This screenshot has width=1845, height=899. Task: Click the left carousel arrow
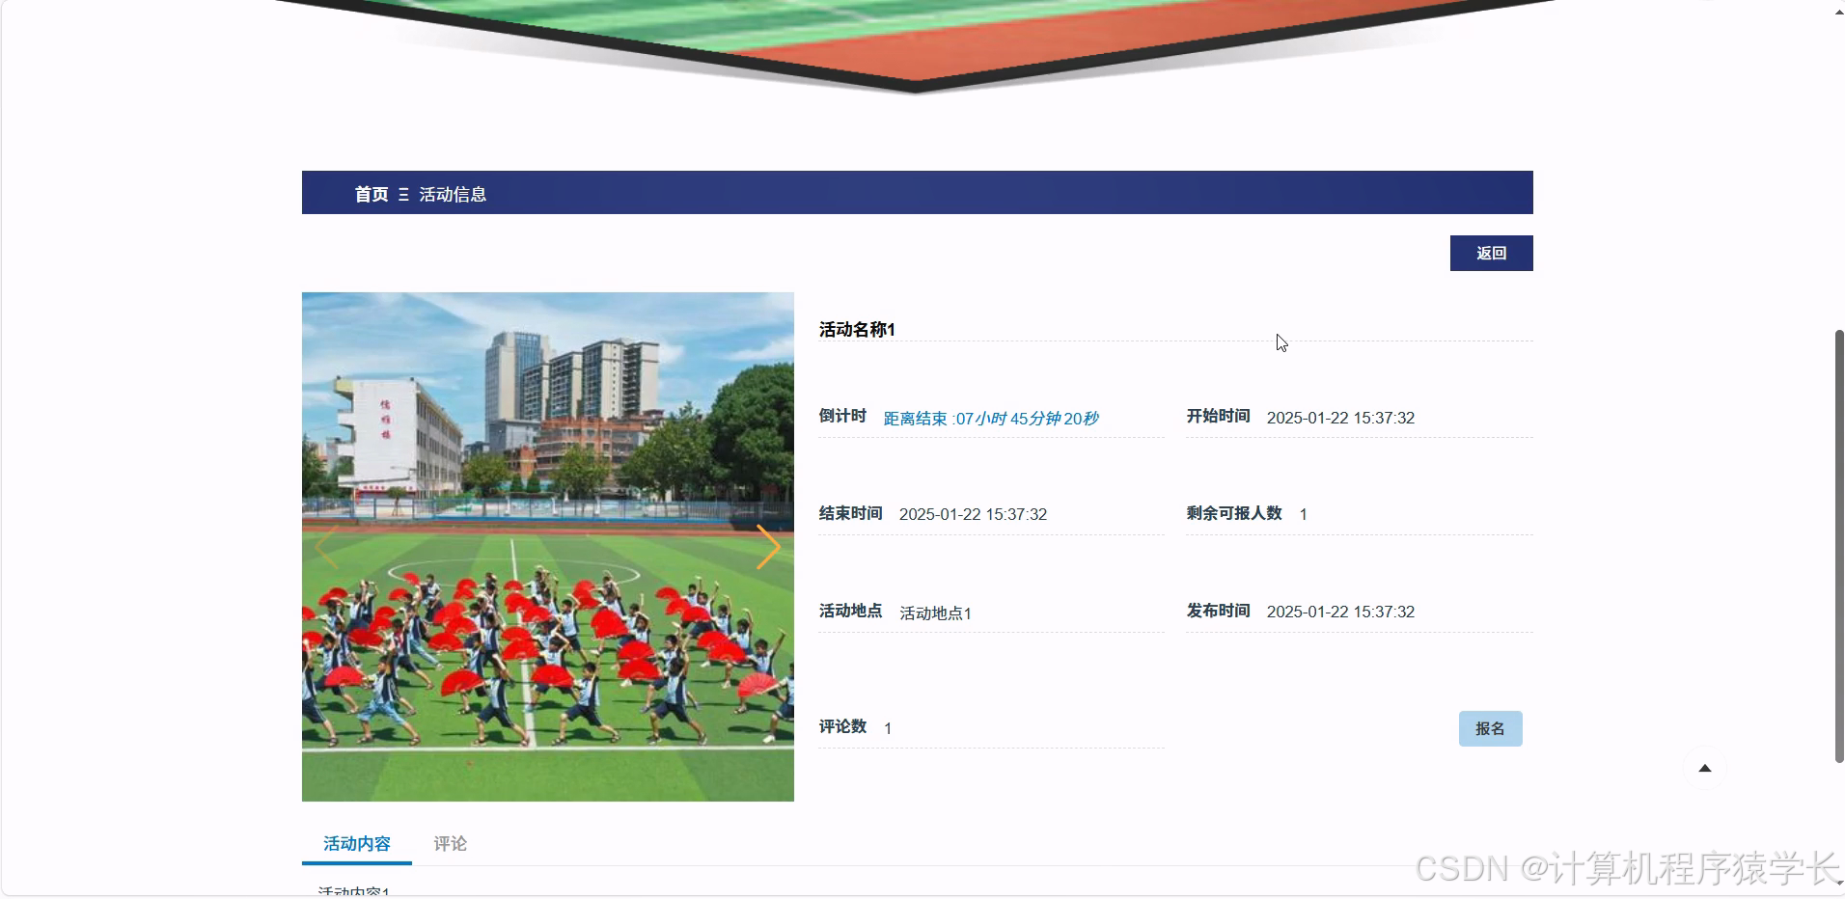click(327, 547)
